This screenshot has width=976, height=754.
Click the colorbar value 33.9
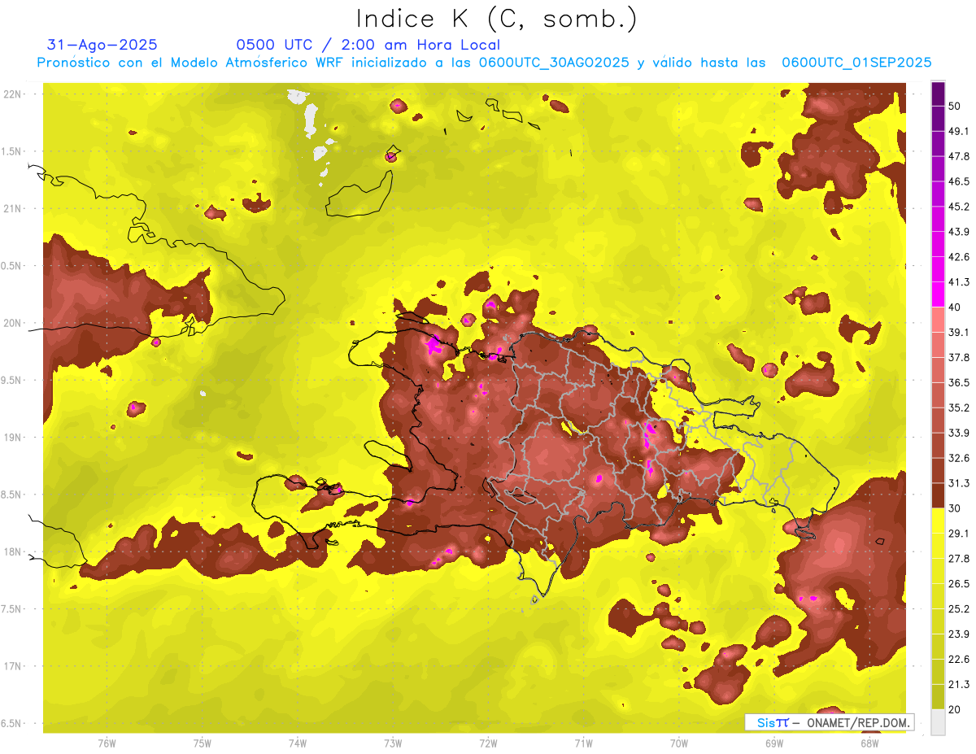pyautogui.click(x=959, y=433)
